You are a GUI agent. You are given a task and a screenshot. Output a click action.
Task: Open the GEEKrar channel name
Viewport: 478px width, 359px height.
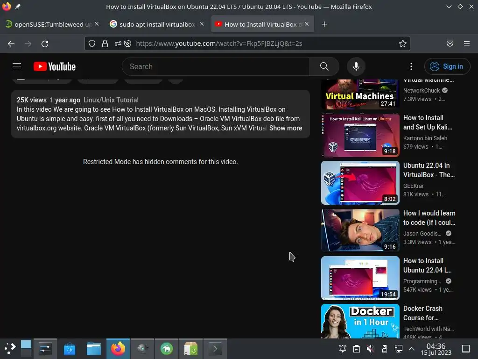tap(414, 186)
